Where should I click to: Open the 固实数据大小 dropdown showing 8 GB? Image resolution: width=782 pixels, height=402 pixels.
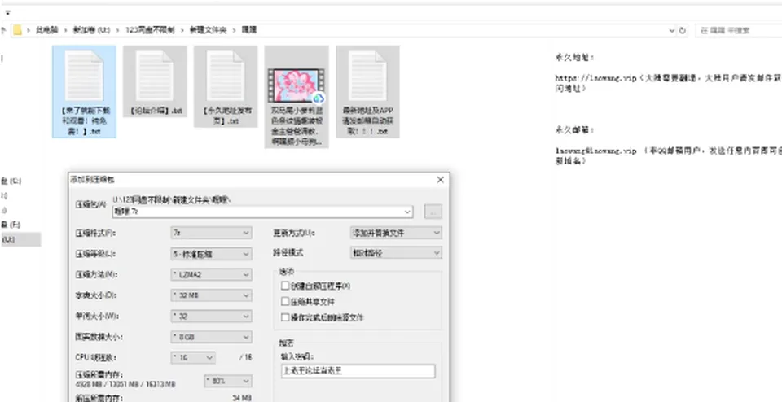point(212,337)
